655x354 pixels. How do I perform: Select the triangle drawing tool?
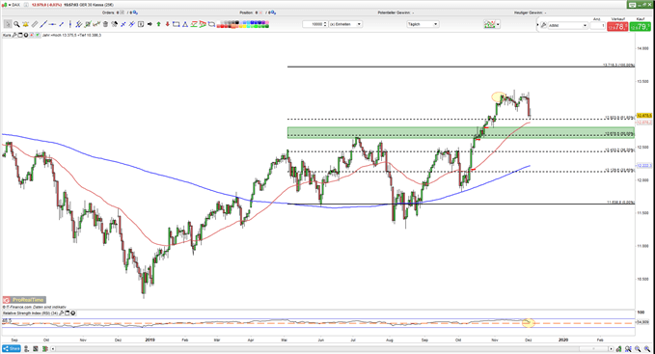(184, 24)
